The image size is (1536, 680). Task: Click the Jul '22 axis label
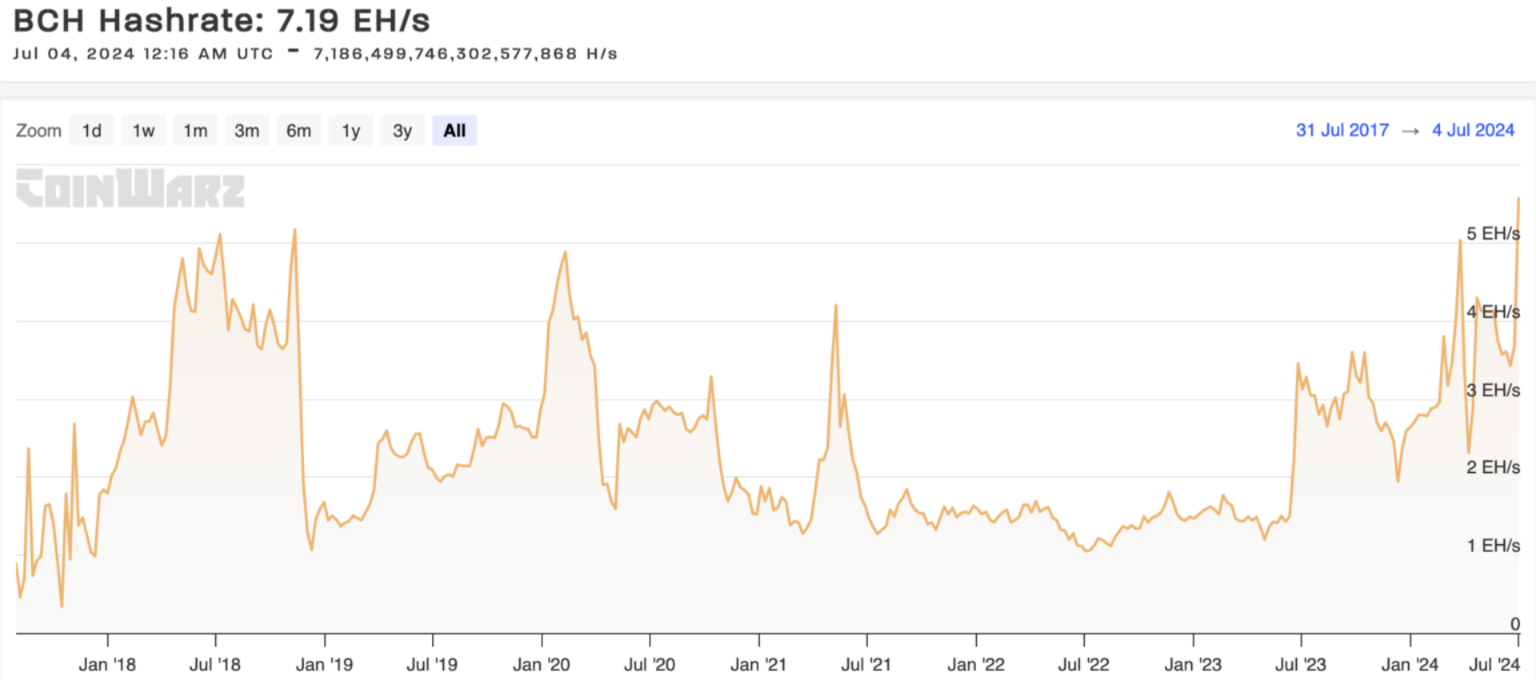pos(1084,664)
